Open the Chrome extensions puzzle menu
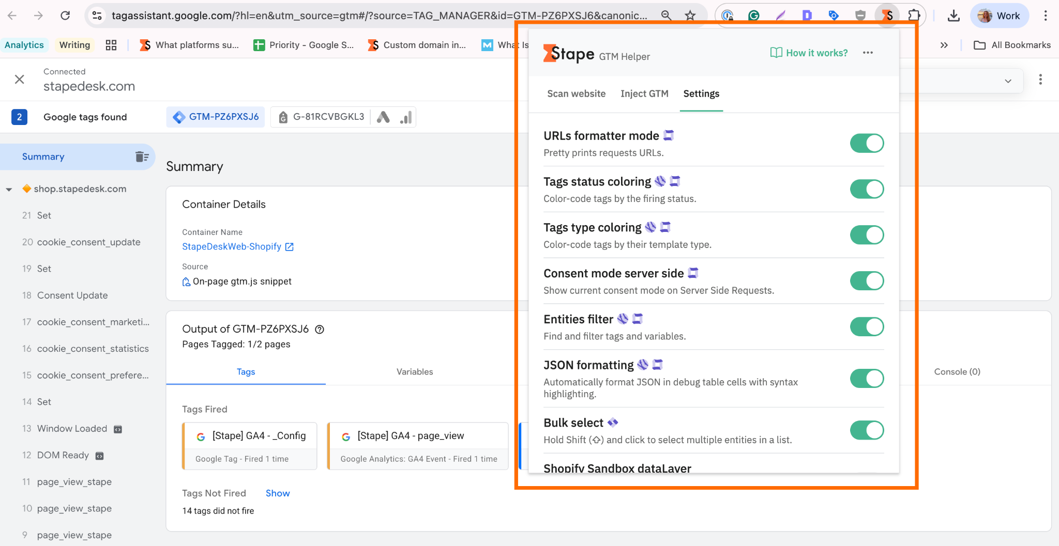This screenshot has width=1059, height=546. [x=914, y=15]
